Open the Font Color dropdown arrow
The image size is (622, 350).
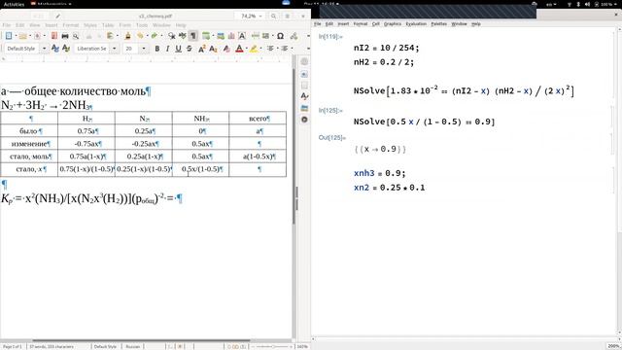(246, 49)
